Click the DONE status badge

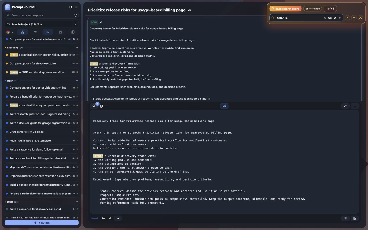(x=94, y=22)
